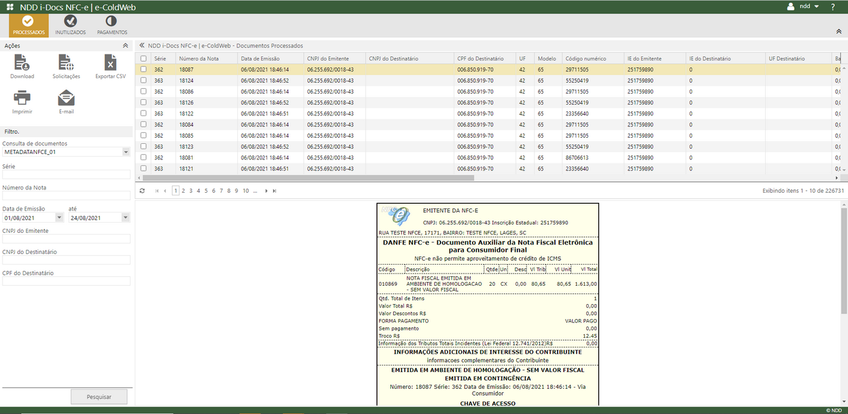Click the refresh icon above the DANFE preview
Viewport: 848px width, 414px height.
pyautogui.click(x=141, y=190)
